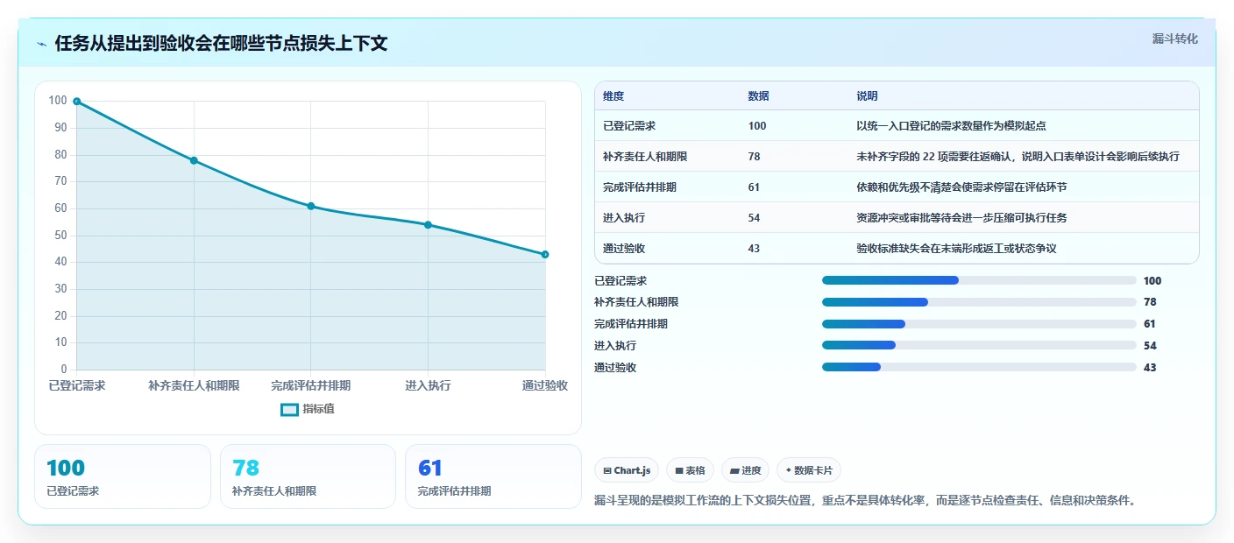Click the Chart.js chip

click(x=628, y=470)
